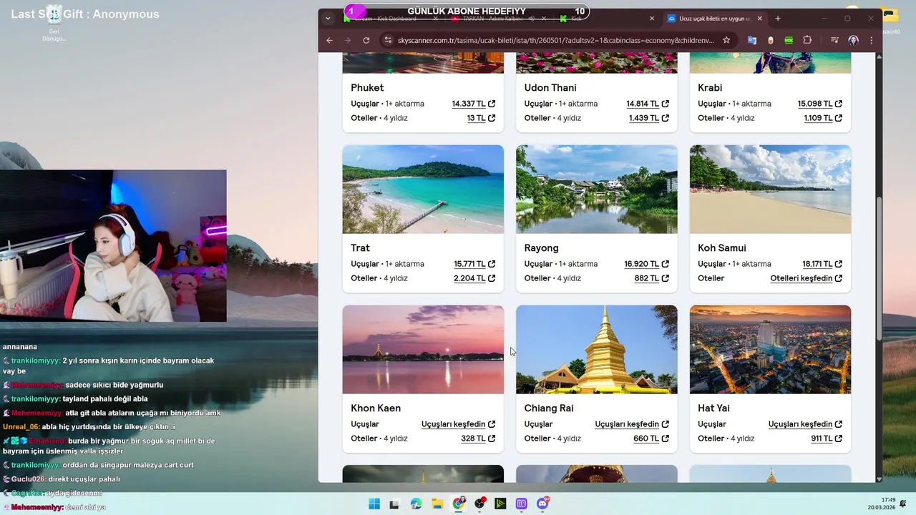Click Khon Kaen Uçuşları keşfedin link

pyautogui.click(x=454, y=424)
